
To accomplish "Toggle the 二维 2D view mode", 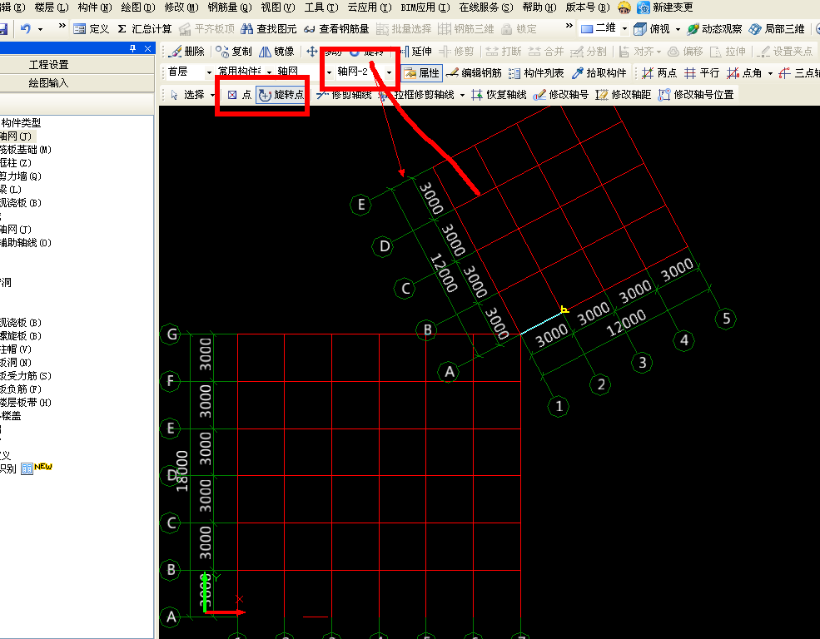I will click(599, 28).
